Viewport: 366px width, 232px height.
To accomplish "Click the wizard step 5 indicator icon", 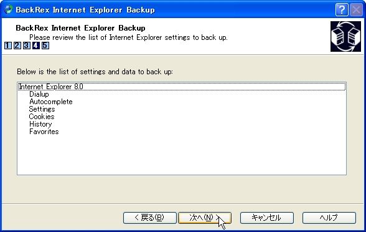I will [x=45, y=46].
